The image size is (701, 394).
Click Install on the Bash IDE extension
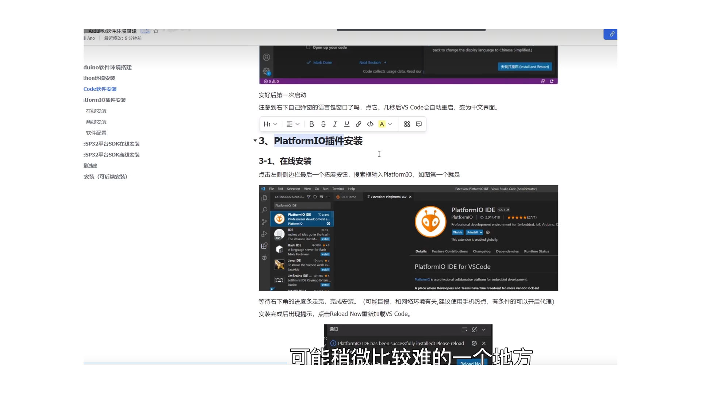click(x=325, y=254)
